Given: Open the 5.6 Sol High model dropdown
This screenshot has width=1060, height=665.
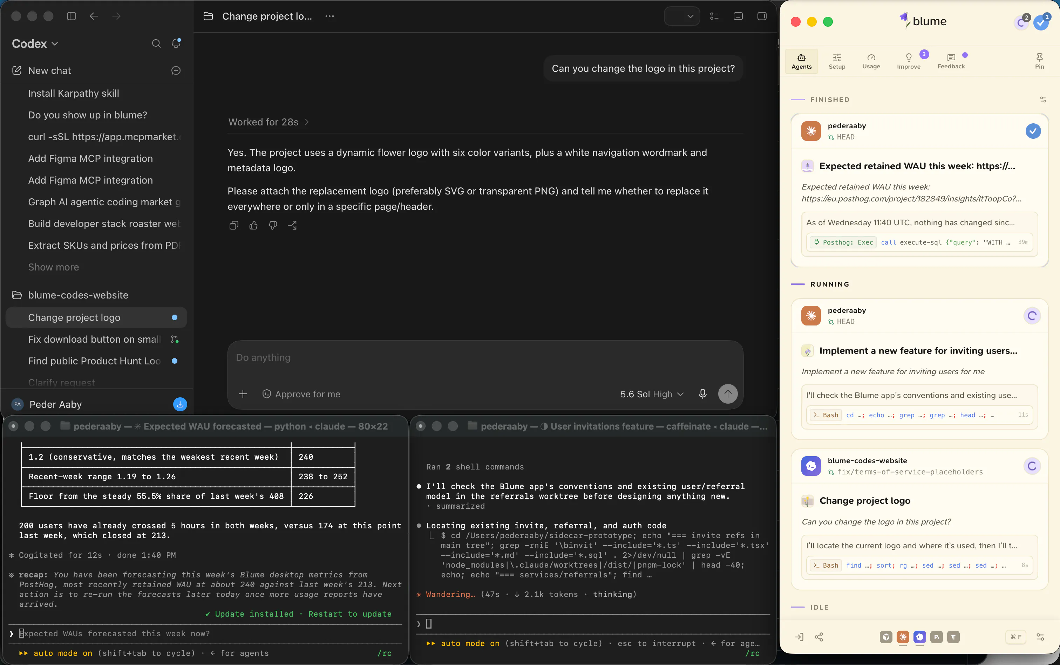Looking at the screenshot, I should (x=652, y=394).
